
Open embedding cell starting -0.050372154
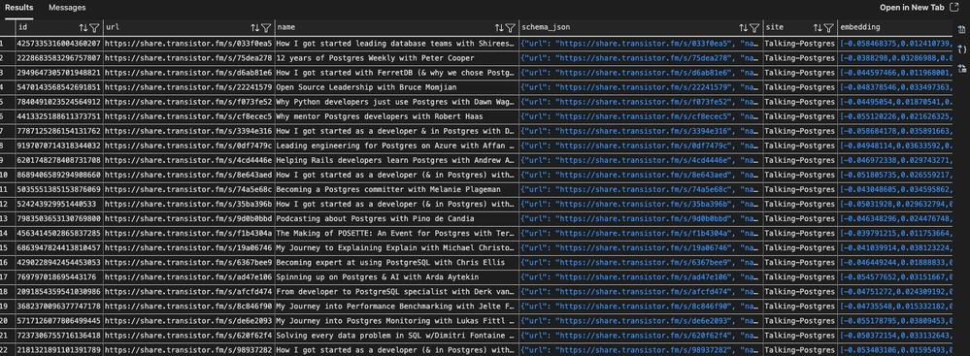coord(894,337)
